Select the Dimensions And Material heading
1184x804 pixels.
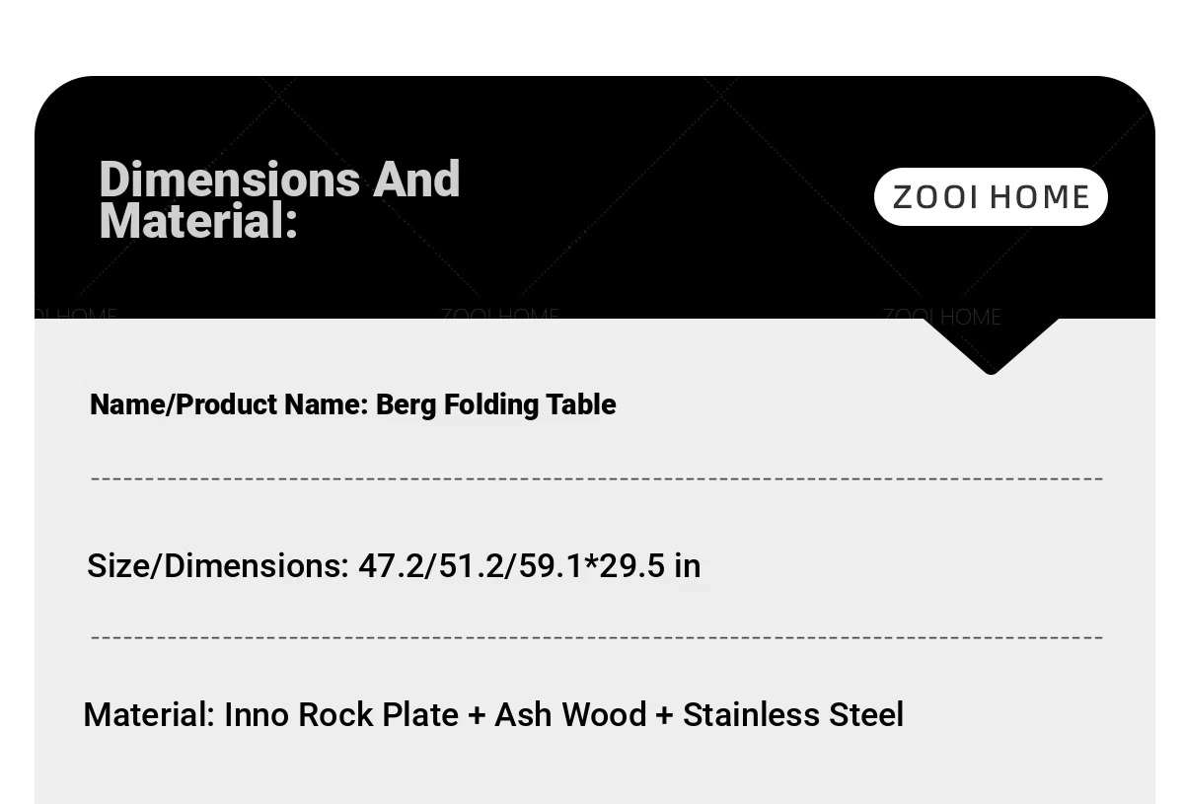279,199
